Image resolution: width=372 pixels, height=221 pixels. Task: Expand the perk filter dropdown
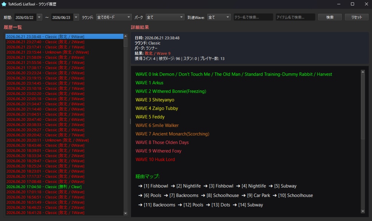(x=165, y=17)
